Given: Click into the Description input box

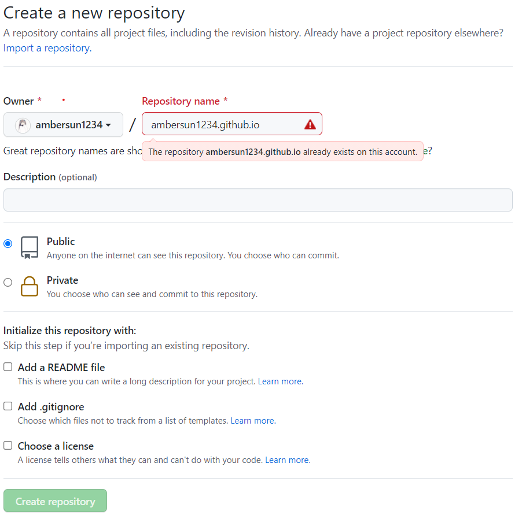Looking at the screenshot, I should coord(258,200).
